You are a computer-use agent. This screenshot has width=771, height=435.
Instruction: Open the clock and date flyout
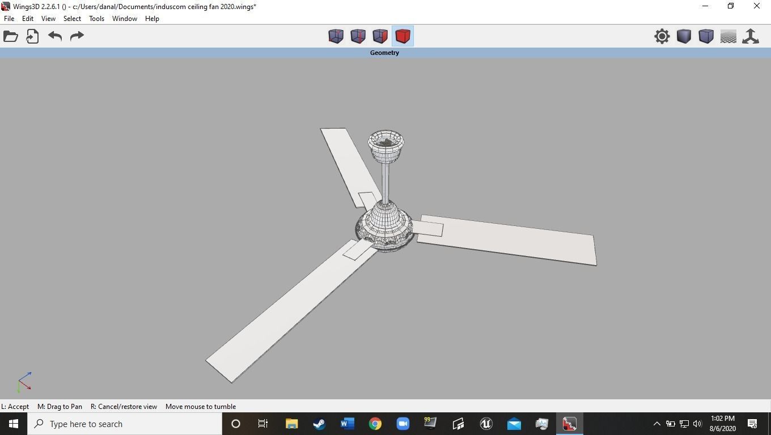pos(722,424)
